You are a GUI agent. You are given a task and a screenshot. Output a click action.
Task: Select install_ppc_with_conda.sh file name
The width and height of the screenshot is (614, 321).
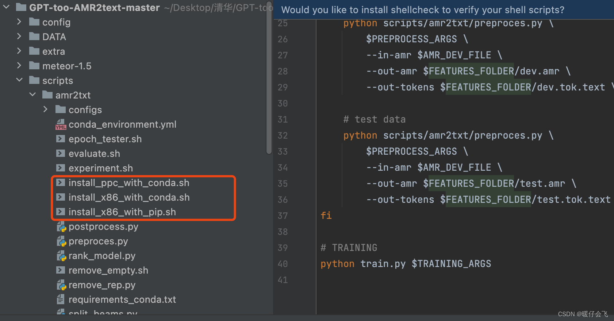pos(129,183)
